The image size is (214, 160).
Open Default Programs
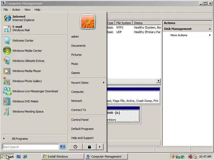point(88,129)
